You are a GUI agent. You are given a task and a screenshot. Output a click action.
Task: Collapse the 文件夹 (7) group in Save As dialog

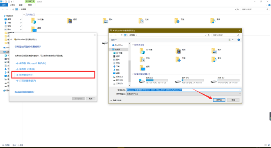133,45
